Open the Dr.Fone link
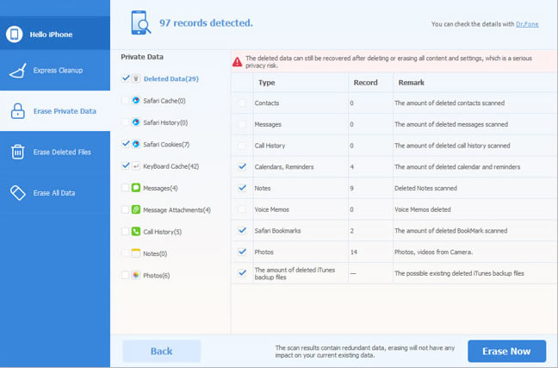 click(527, 24)
